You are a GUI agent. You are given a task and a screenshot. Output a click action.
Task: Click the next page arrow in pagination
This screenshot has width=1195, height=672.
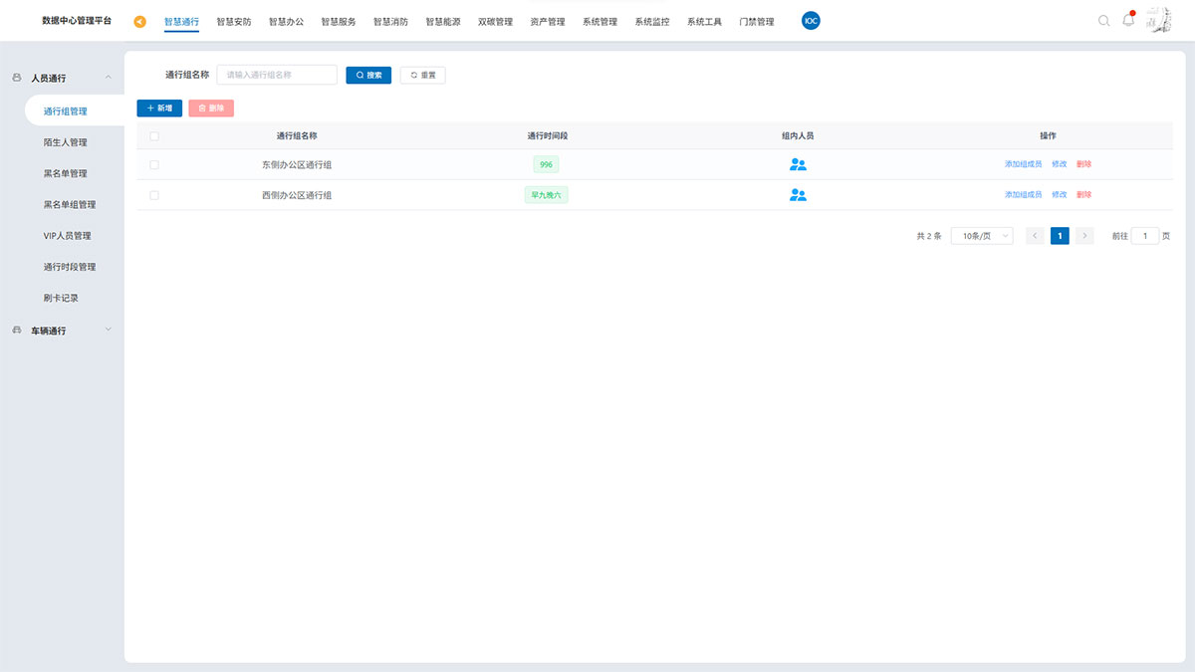click(1085, 236)
